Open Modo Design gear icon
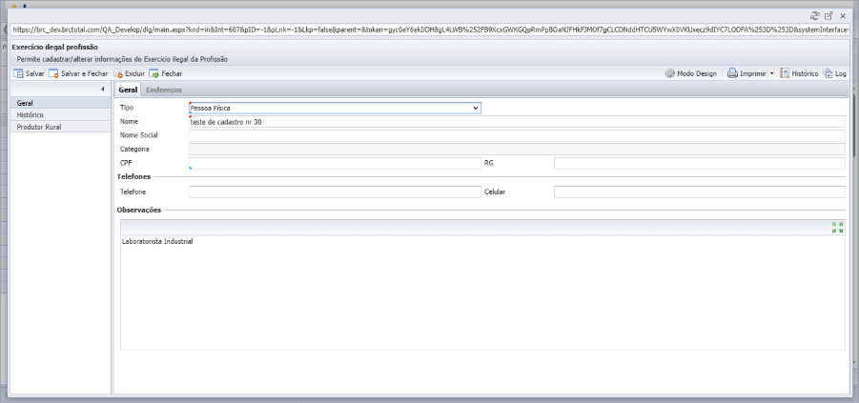 point(669,73)
